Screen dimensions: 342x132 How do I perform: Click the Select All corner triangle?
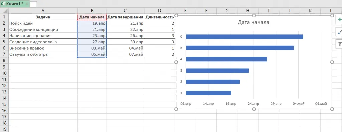click(6, 11)
